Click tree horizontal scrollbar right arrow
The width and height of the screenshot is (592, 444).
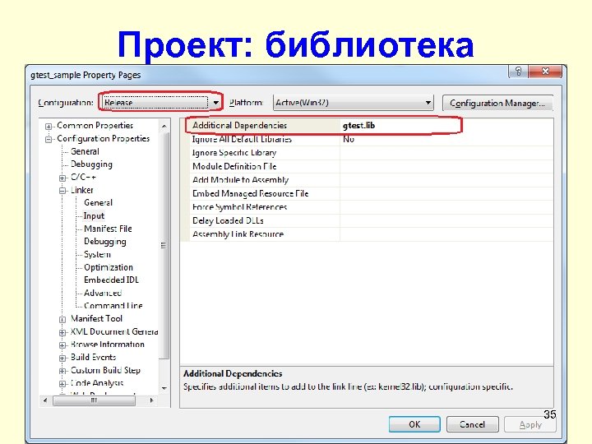tap(152, 400)
